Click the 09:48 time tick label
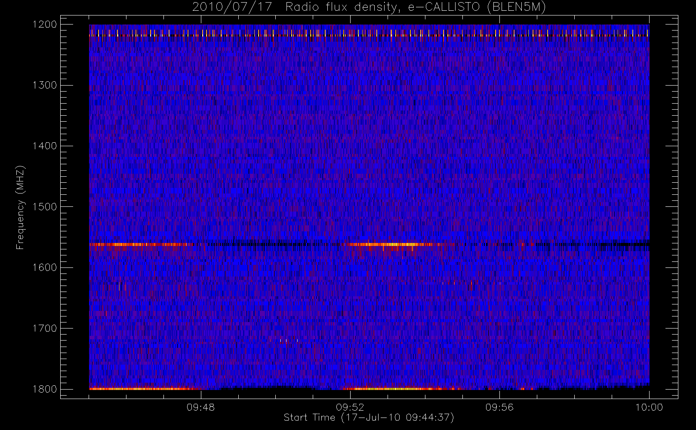The image size is (696, 430). coord(201,407)
